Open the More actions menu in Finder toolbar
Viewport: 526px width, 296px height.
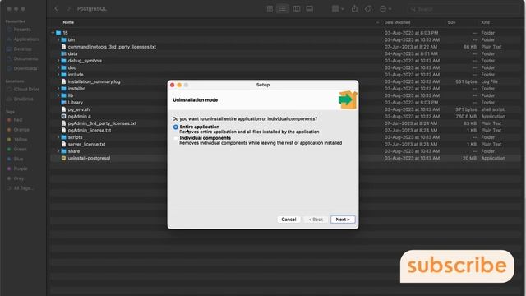[385, 9]
